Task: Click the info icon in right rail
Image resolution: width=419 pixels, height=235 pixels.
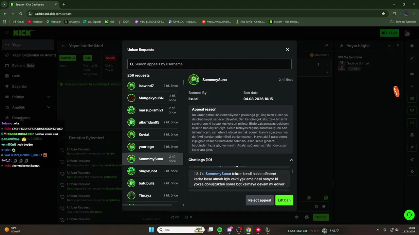Action: (x=412, y=46)
